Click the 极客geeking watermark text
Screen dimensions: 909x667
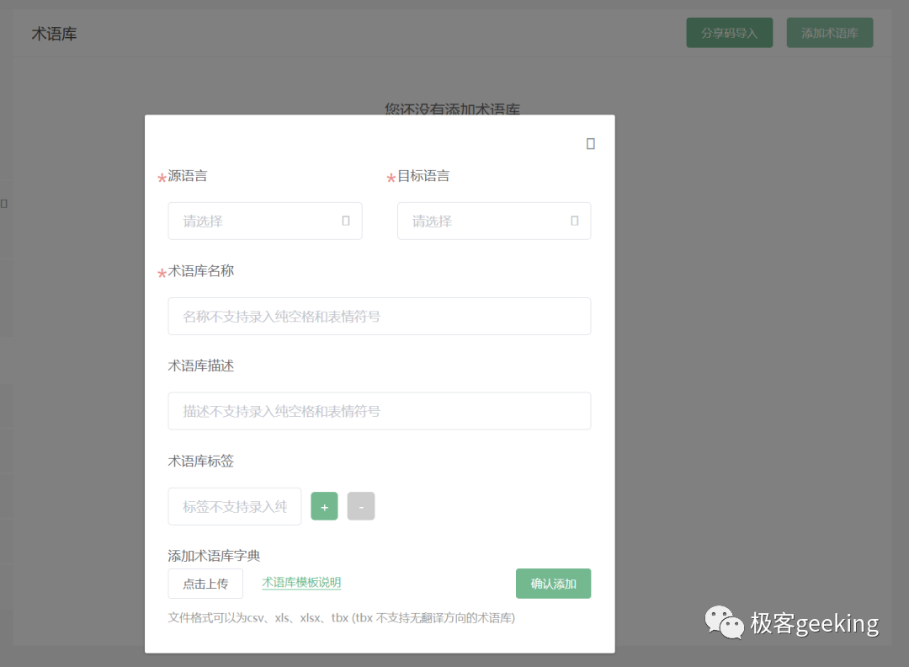pyautogui.click(x=814, y=623)
